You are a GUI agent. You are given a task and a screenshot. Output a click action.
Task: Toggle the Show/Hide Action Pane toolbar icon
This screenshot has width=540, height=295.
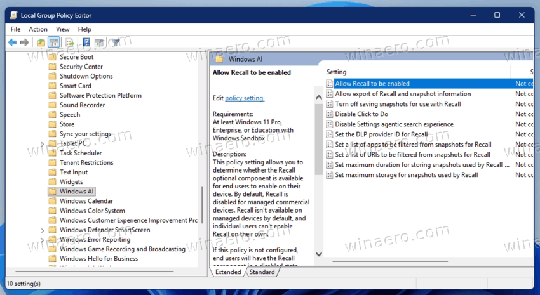(x=99, y=43)
